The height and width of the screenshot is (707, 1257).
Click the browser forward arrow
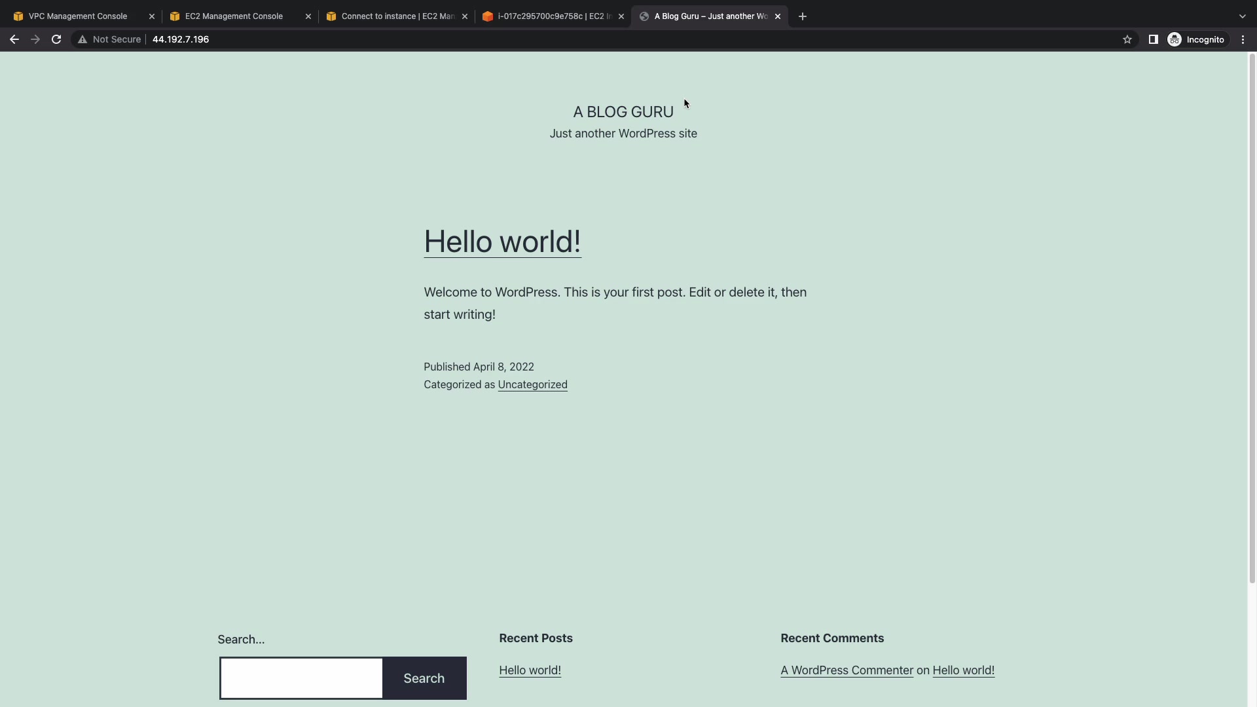tap(35, 39)
